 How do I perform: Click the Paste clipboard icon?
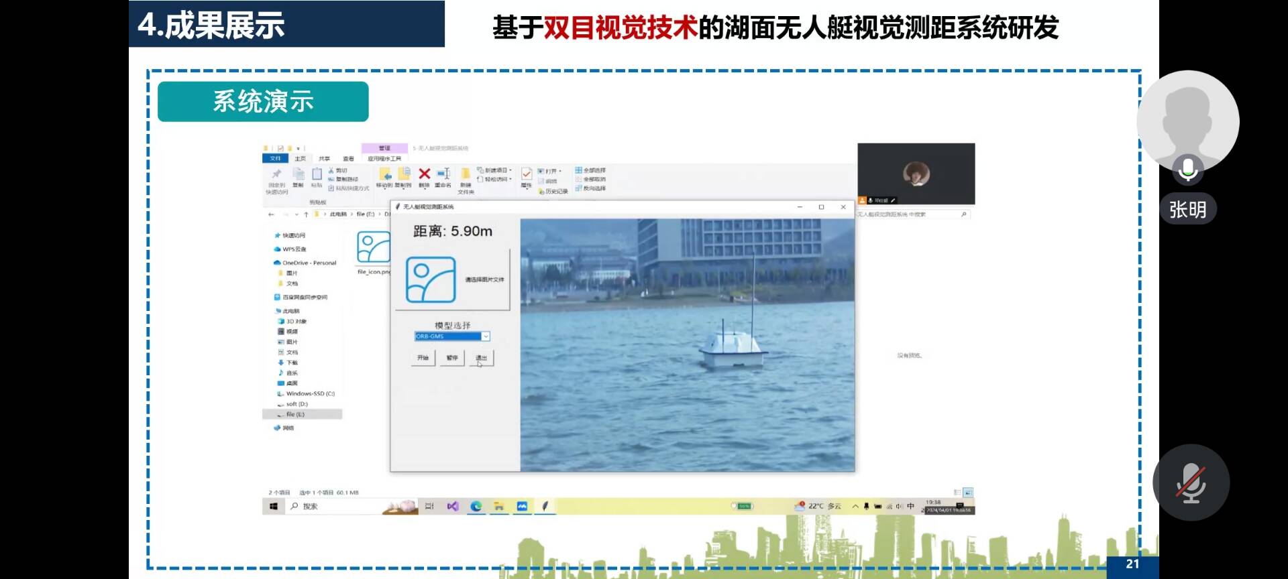click(317, 175)
